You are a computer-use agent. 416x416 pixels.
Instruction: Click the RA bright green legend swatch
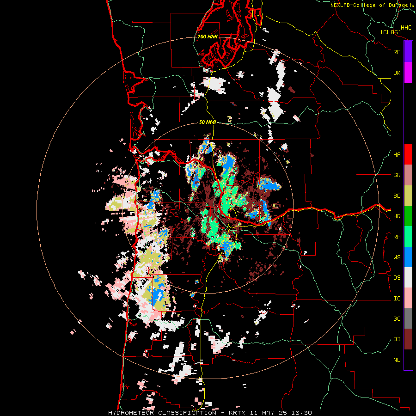(x=408, y=237)
